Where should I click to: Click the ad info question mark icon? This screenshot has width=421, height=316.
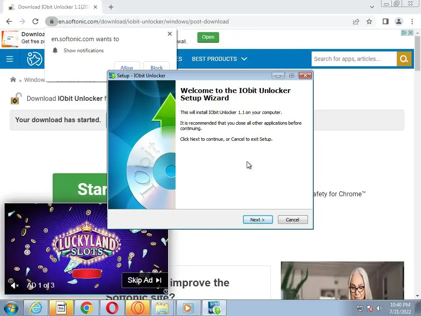(x=166, y=291)
